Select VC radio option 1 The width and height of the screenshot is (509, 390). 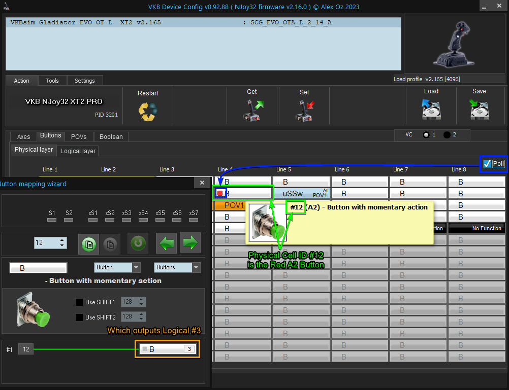coord(426,135)
